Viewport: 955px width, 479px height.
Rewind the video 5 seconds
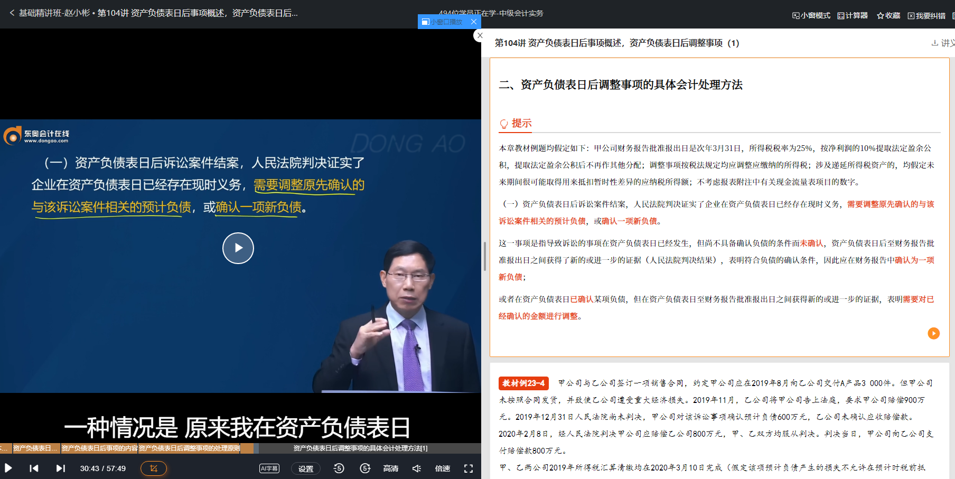pyautogui.click(x=339, y=468)
